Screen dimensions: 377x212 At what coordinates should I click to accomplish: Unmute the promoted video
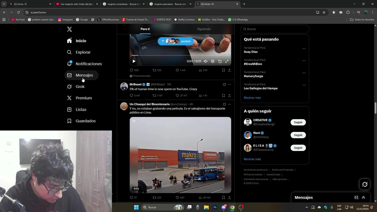tap(206, 61)
